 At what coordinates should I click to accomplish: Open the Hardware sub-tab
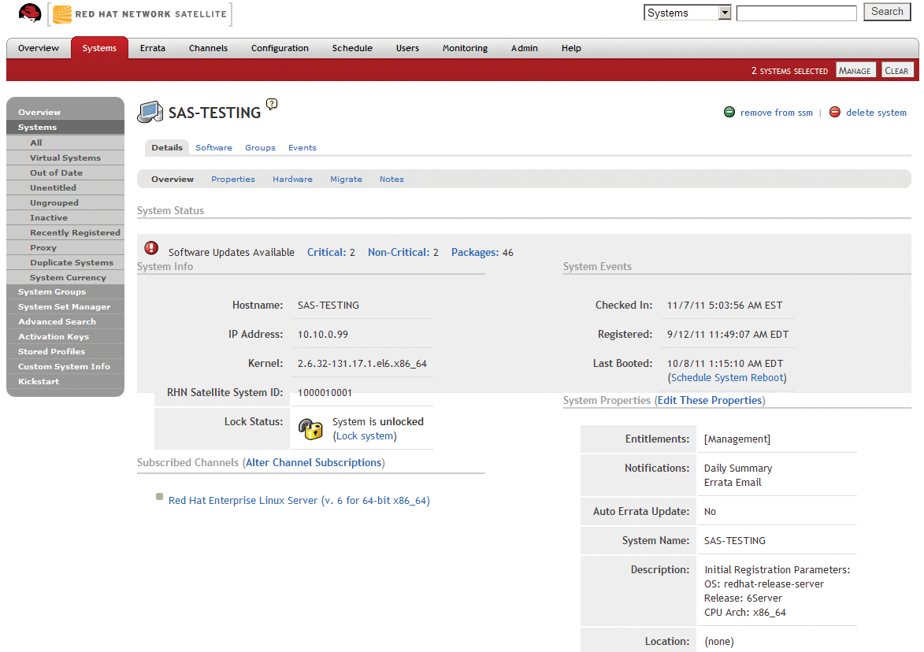click(293, 179)
